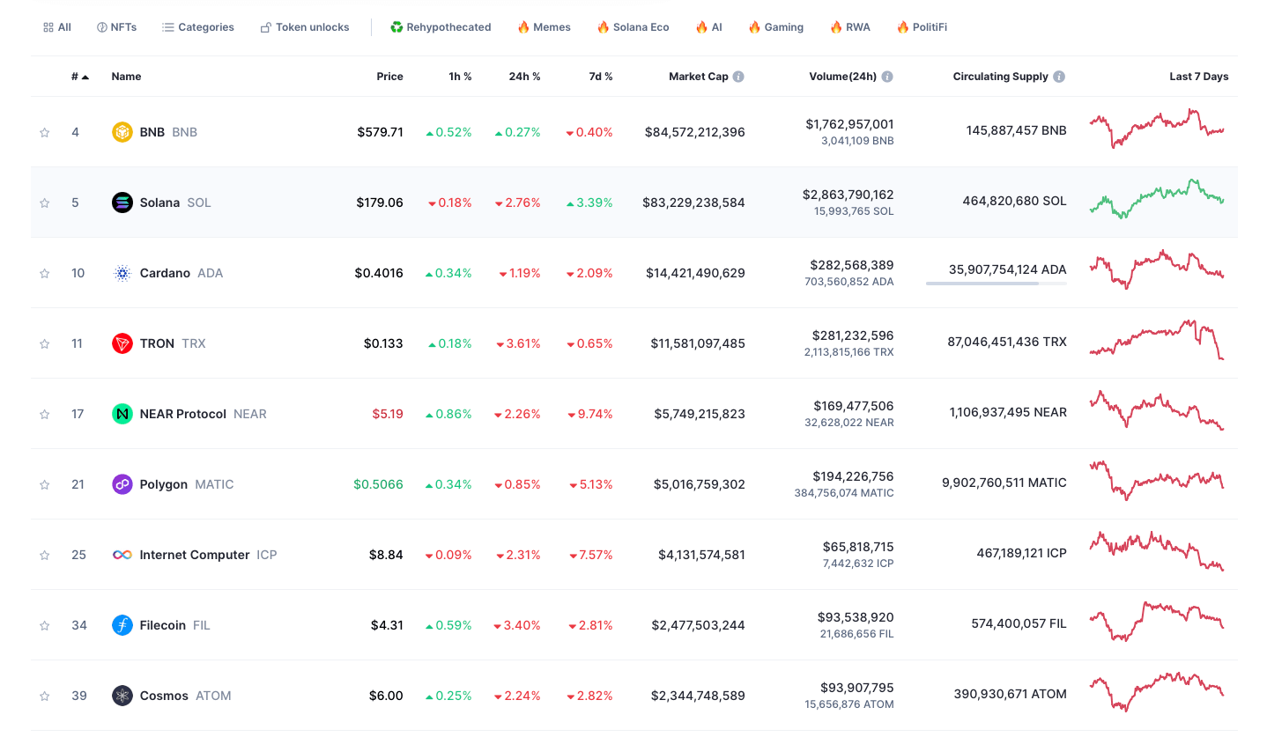The image size is (1267, 737).
Task: Open TRON's 7-day sparkline chart
Action: pyautogui.click(x=1157, y=340)
